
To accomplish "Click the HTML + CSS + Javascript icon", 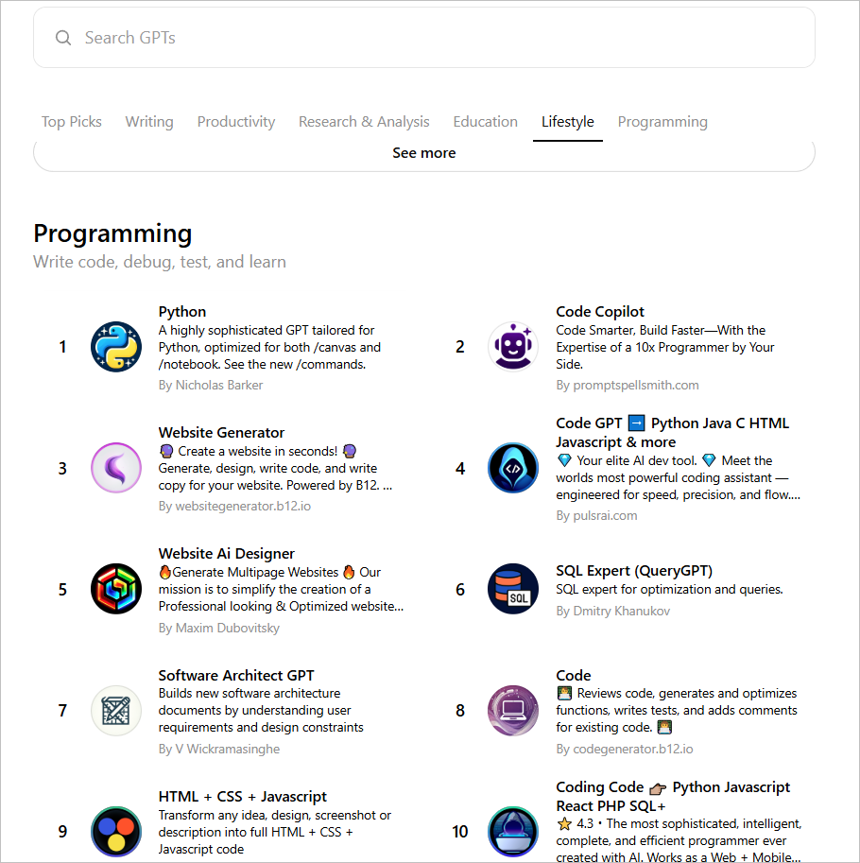I will coord(116,831).
